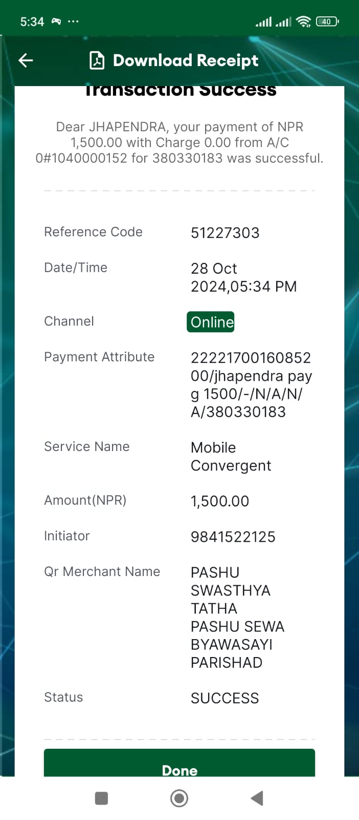Viewport: 359px width, 820px height.
Task: Tap the first mobile signal bars icon
Action: pyautogui.click(x=263, y=22)
